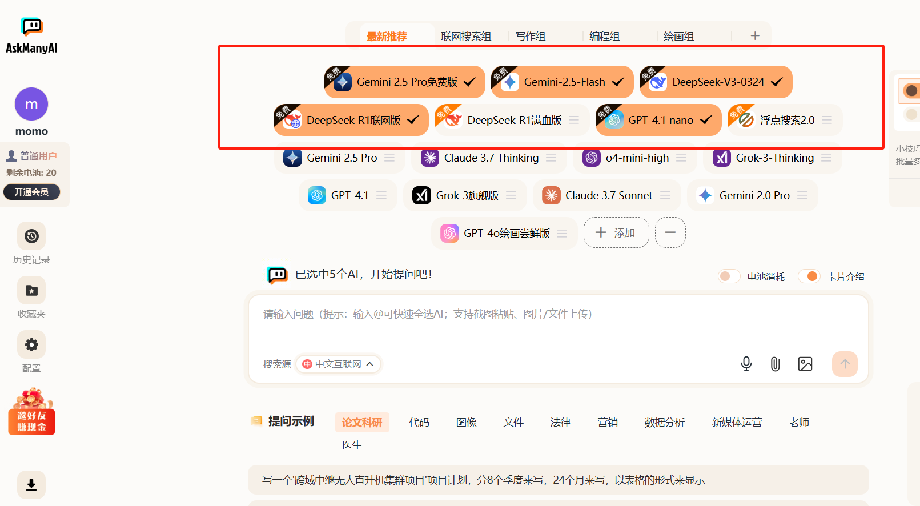The image size is (920, 506).
Task: Deselect GPT-4.1 nano model
Action: click(x=658, y=120)
